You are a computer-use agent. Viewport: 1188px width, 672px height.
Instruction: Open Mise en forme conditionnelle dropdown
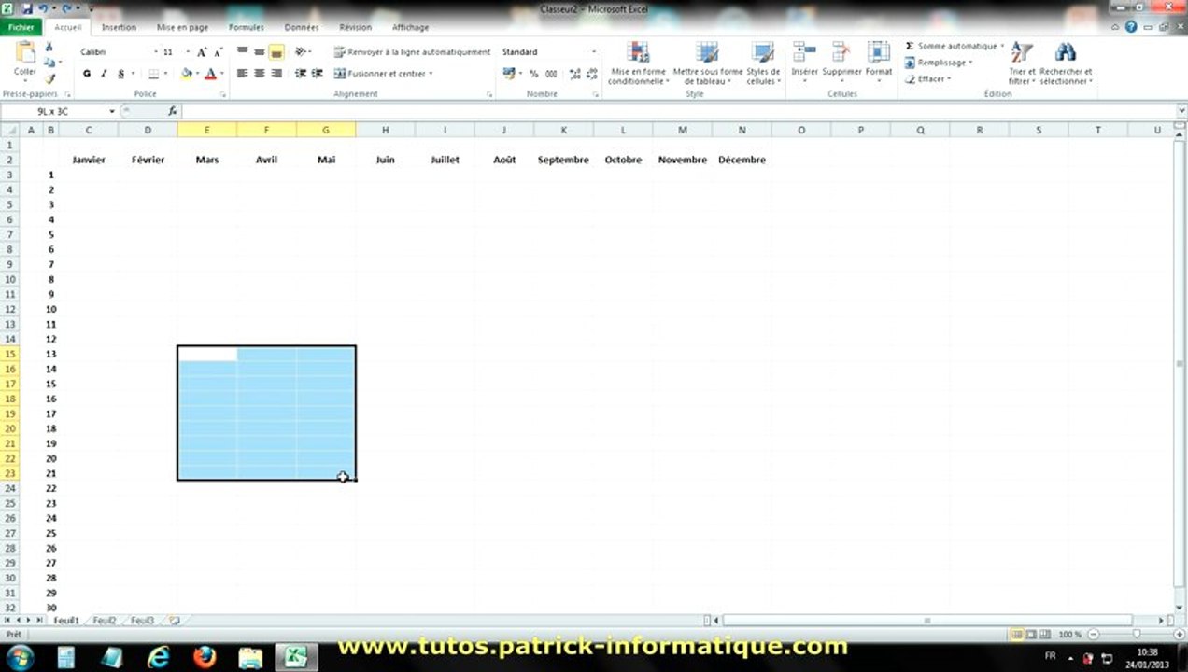(x=638, y=63)
